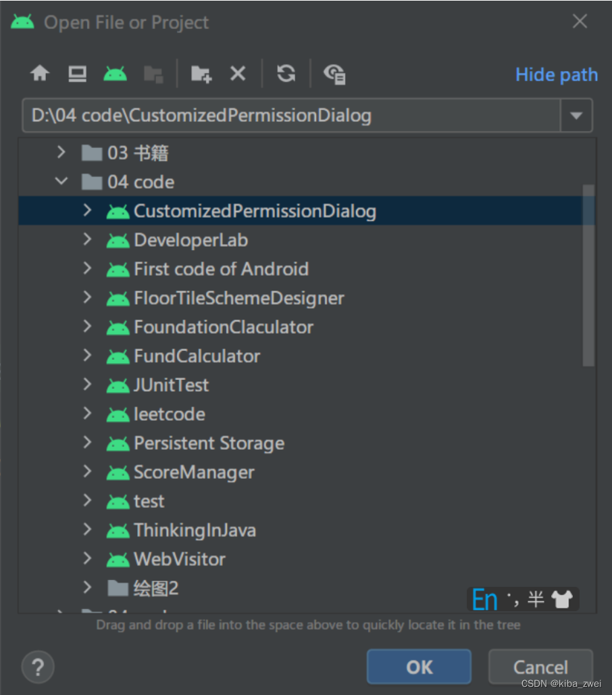Create a New Folder via toolbar icon
612x695 pixels.
pyautogui.click(x=201, y=74)
